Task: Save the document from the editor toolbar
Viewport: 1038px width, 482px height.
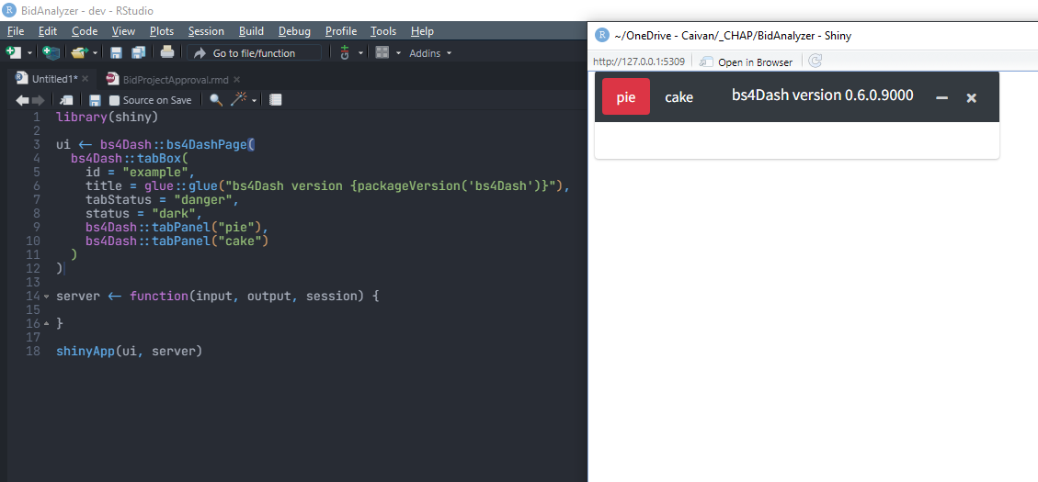Action: pyautogui.click(x=95, y=100)
